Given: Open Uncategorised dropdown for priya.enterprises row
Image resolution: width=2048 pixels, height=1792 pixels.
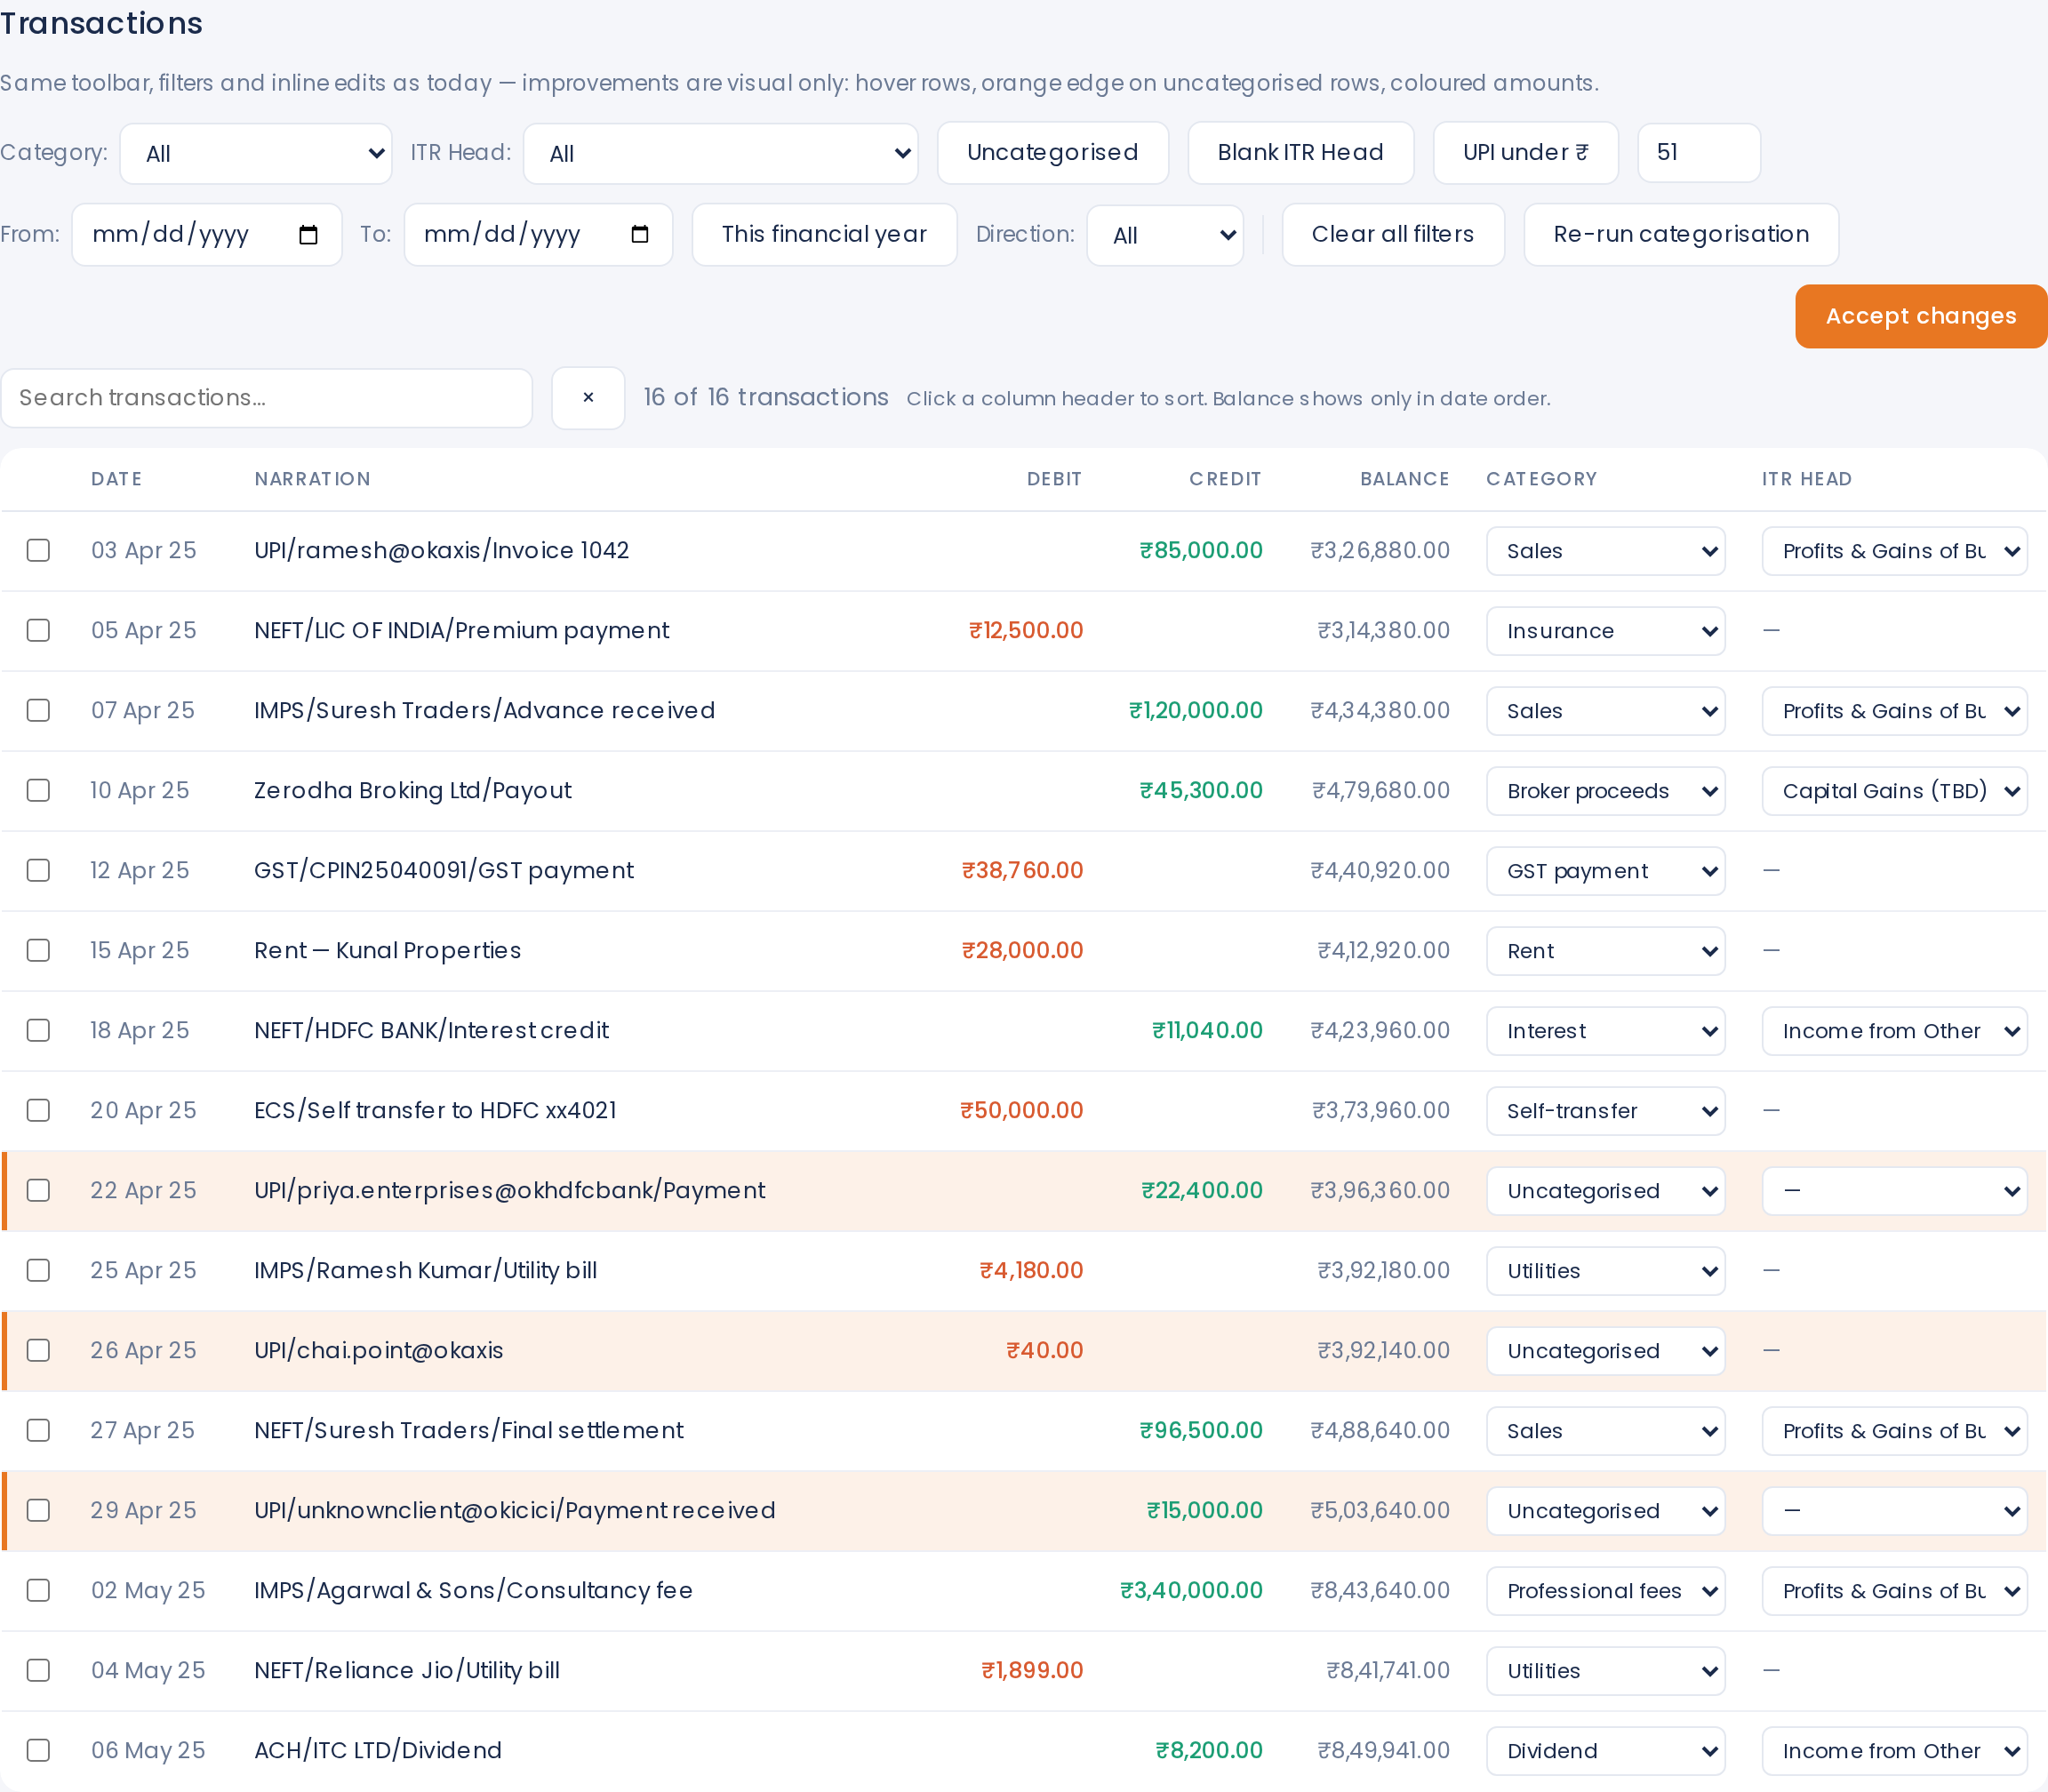Looking at the screenshot, I should coord(1605,1191).
